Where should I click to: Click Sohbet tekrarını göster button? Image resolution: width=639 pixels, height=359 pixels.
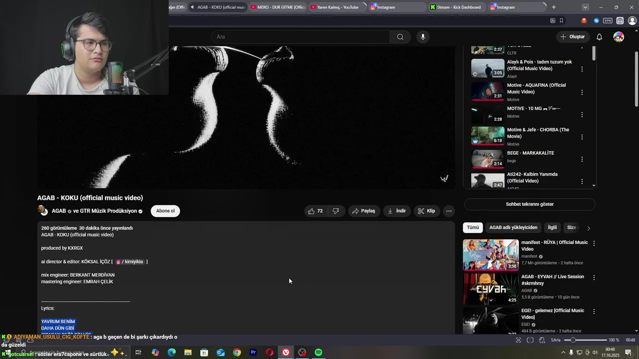[x=529, y=204]
